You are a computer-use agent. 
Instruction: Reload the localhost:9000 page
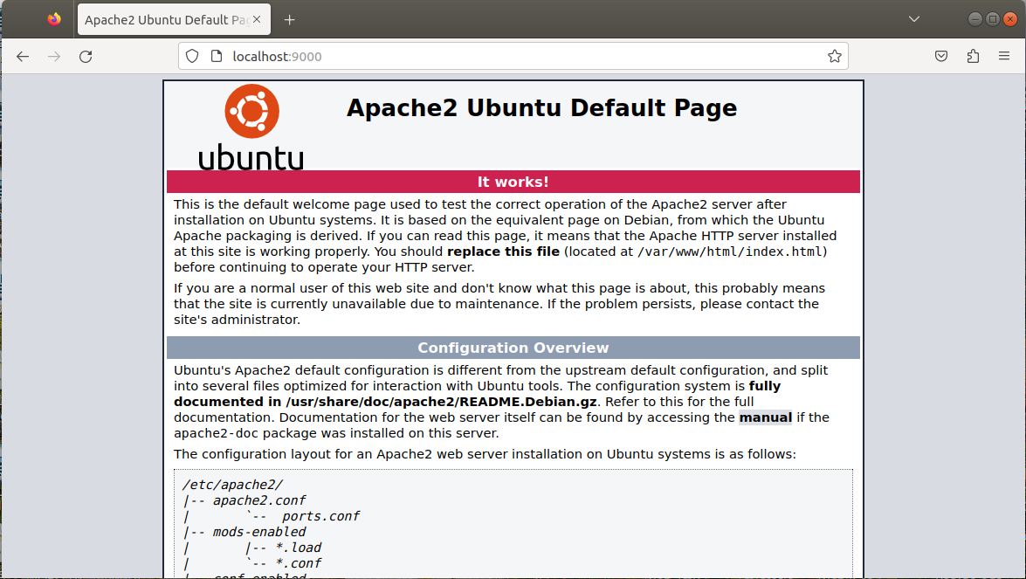[x=86, y=57]
